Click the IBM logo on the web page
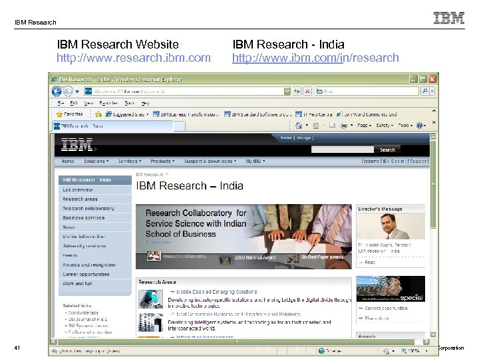 77,144
